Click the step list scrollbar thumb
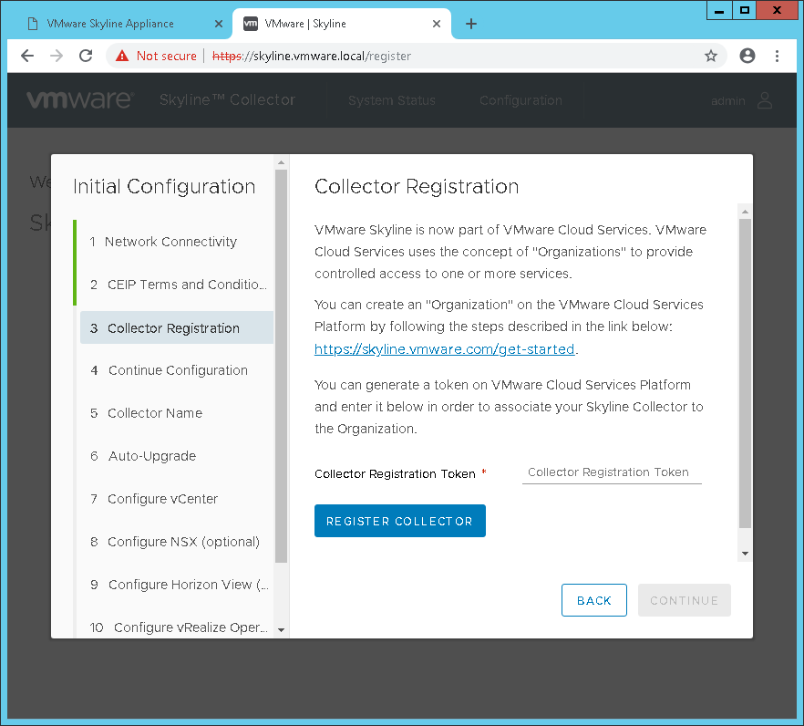Image resolution: width=804 pixels, height=726 pixels. (281, 367)
